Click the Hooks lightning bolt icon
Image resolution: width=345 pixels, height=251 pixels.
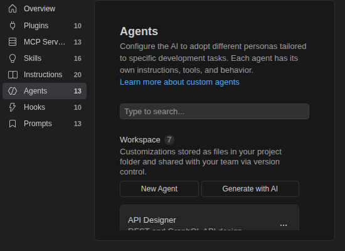pos(13,107)
